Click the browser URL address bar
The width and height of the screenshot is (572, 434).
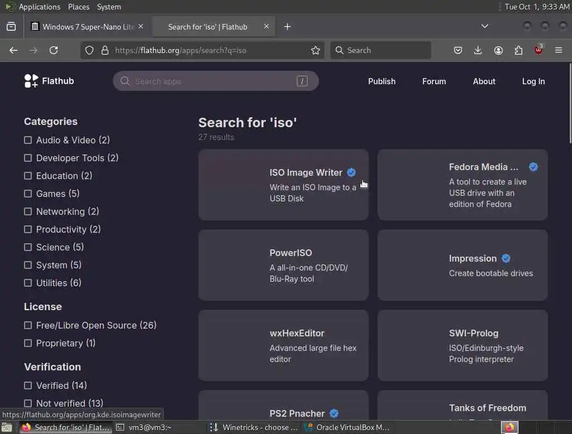tap(202, 50)
